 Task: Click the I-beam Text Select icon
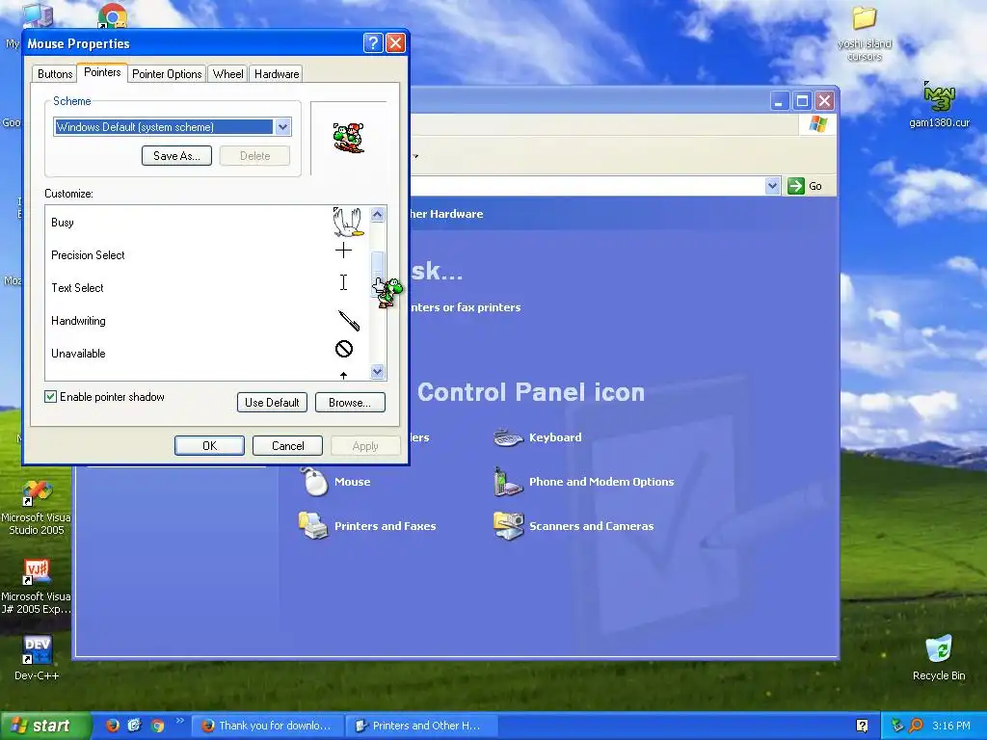click(344, 282)
